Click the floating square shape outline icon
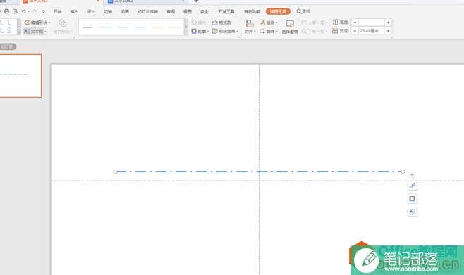The width and height of the screenshot is (464, 275). (x=413, y=198)
